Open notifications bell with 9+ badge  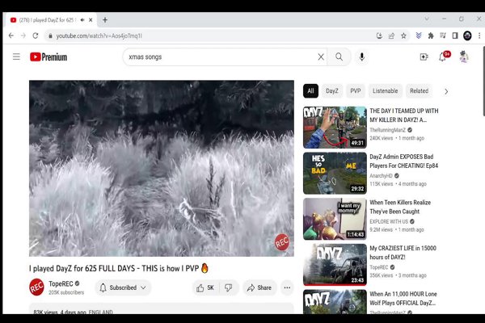pyautogui.click(x=443, y=57)
